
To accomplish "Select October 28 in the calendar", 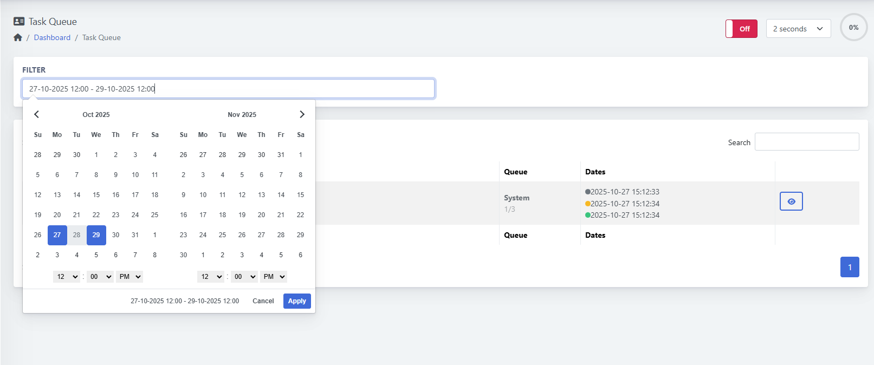I will point(76,235).
